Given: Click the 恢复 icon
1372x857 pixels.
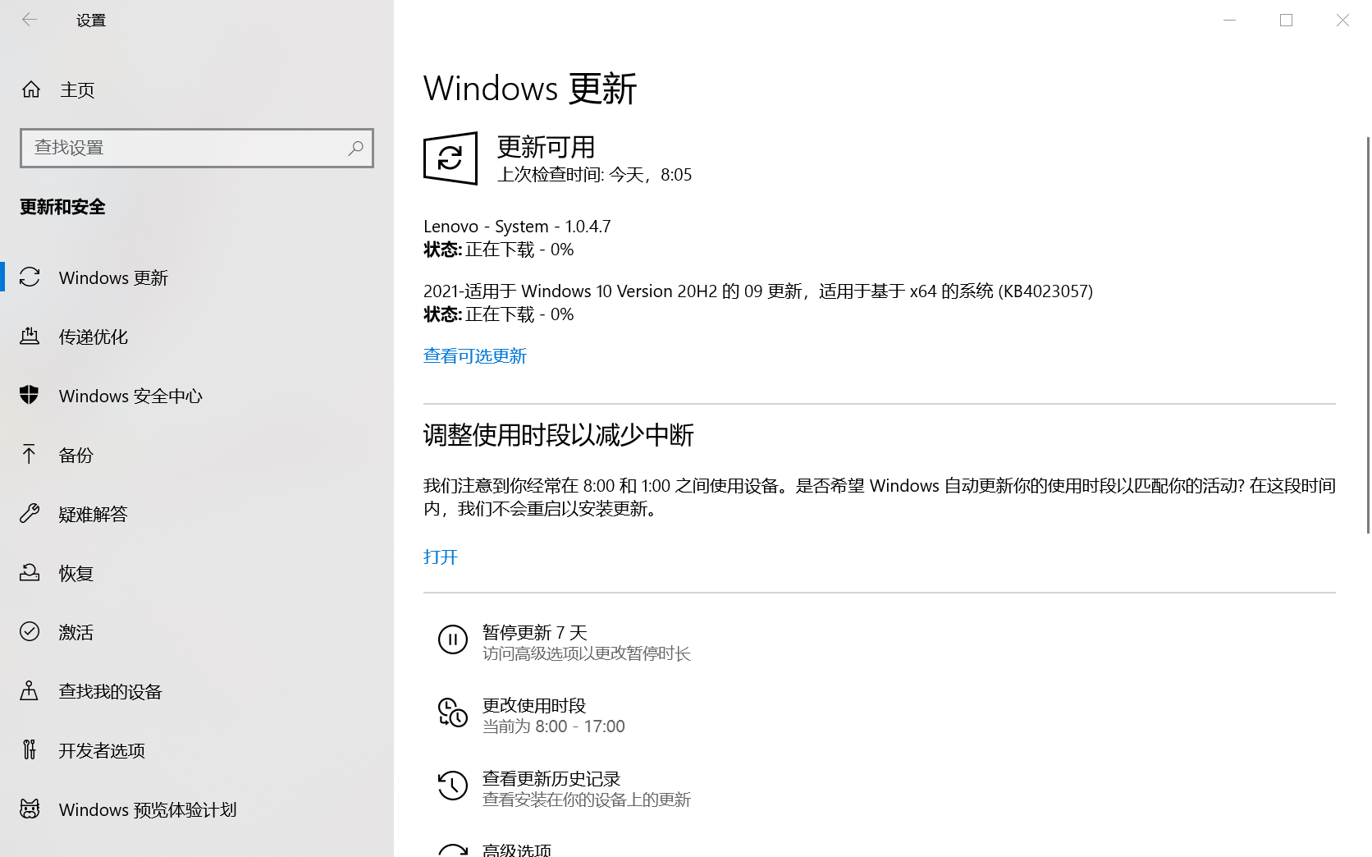Looking at the screenshot, I should [30, 572].
